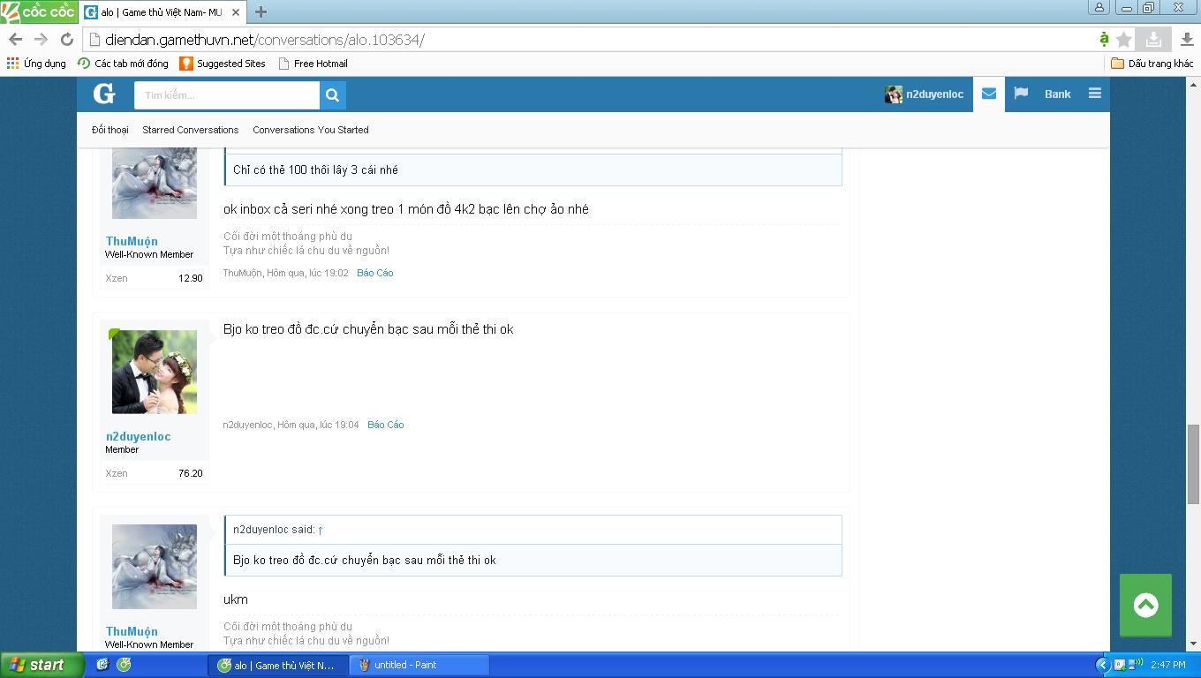Click the browser forward arrow
Viewport: 1201px width, 678px height.
pyautogui.click(x=41, y=40)
